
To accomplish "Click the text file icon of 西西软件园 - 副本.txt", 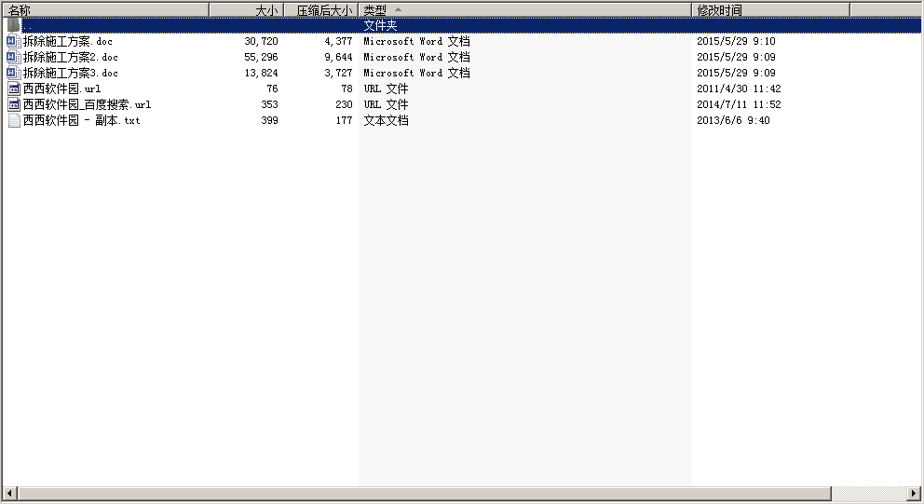I will coord(14,120).
